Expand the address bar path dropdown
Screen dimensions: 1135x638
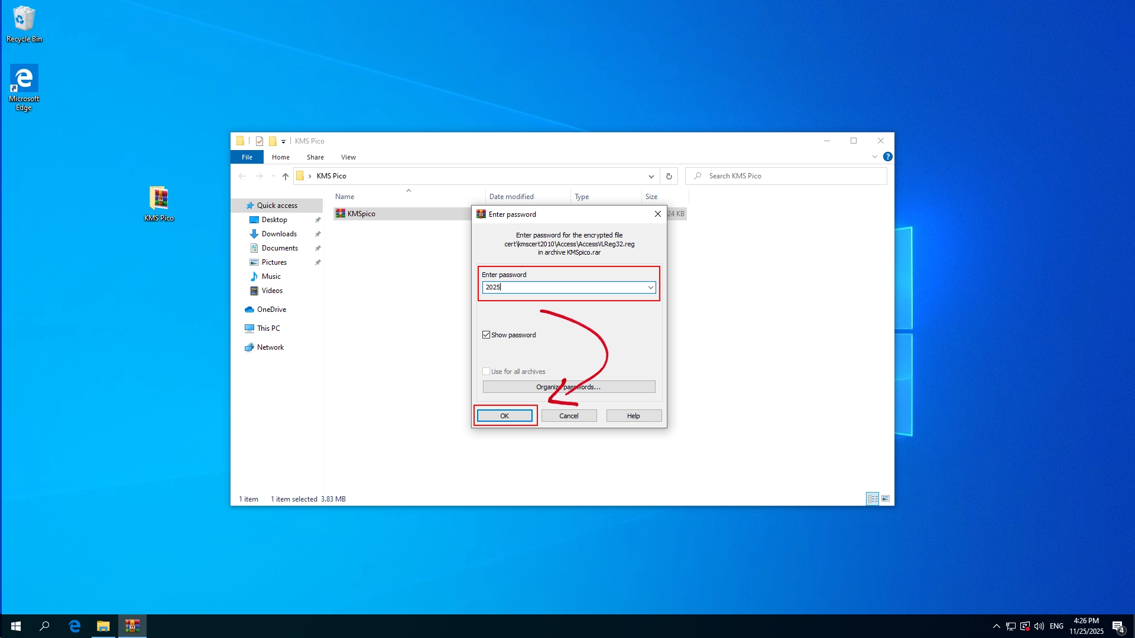click(x=651, y=176)
